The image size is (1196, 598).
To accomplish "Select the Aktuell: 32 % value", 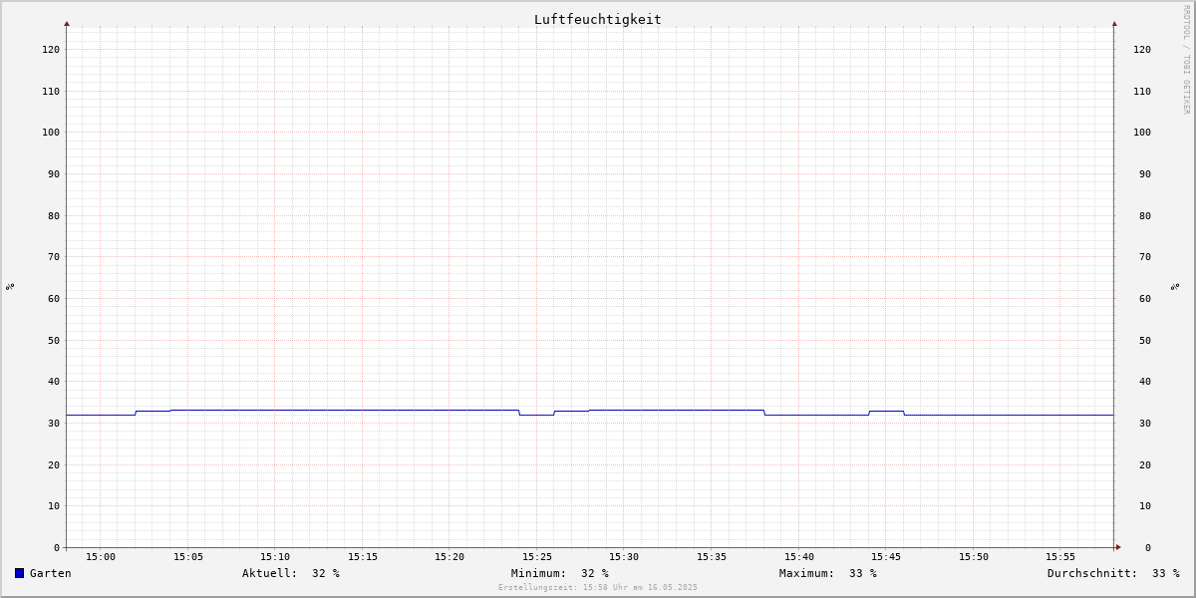I will click(291, 573).
